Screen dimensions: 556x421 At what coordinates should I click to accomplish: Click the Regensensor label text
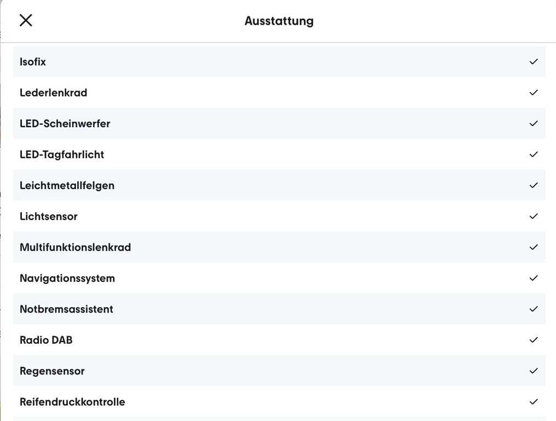(52, 371)
